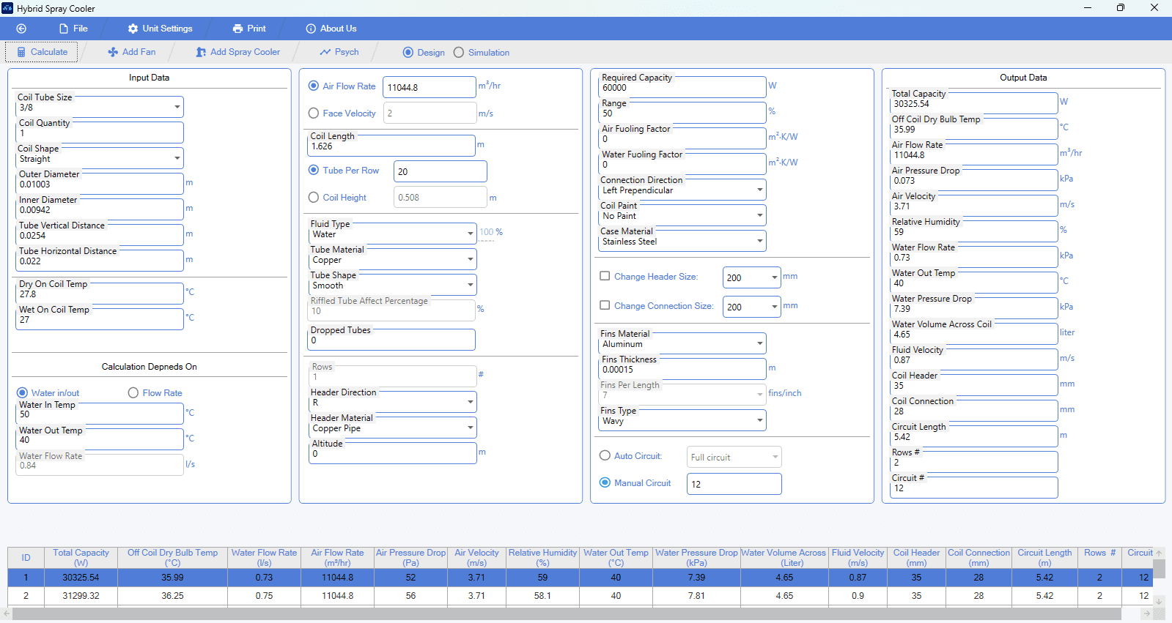Open the Print menu item
Image resolution: width=1172 pixels, height=623 pixels.
pyautogui.click(x=249, y=29)
